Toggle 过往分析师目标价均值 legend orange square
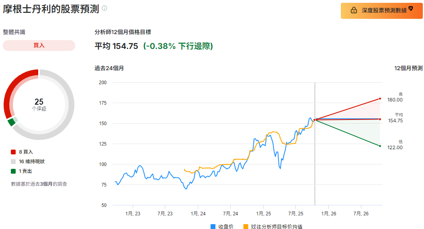Image resolution: width=424 pixels, height=229 pixels. coord(246,227)
